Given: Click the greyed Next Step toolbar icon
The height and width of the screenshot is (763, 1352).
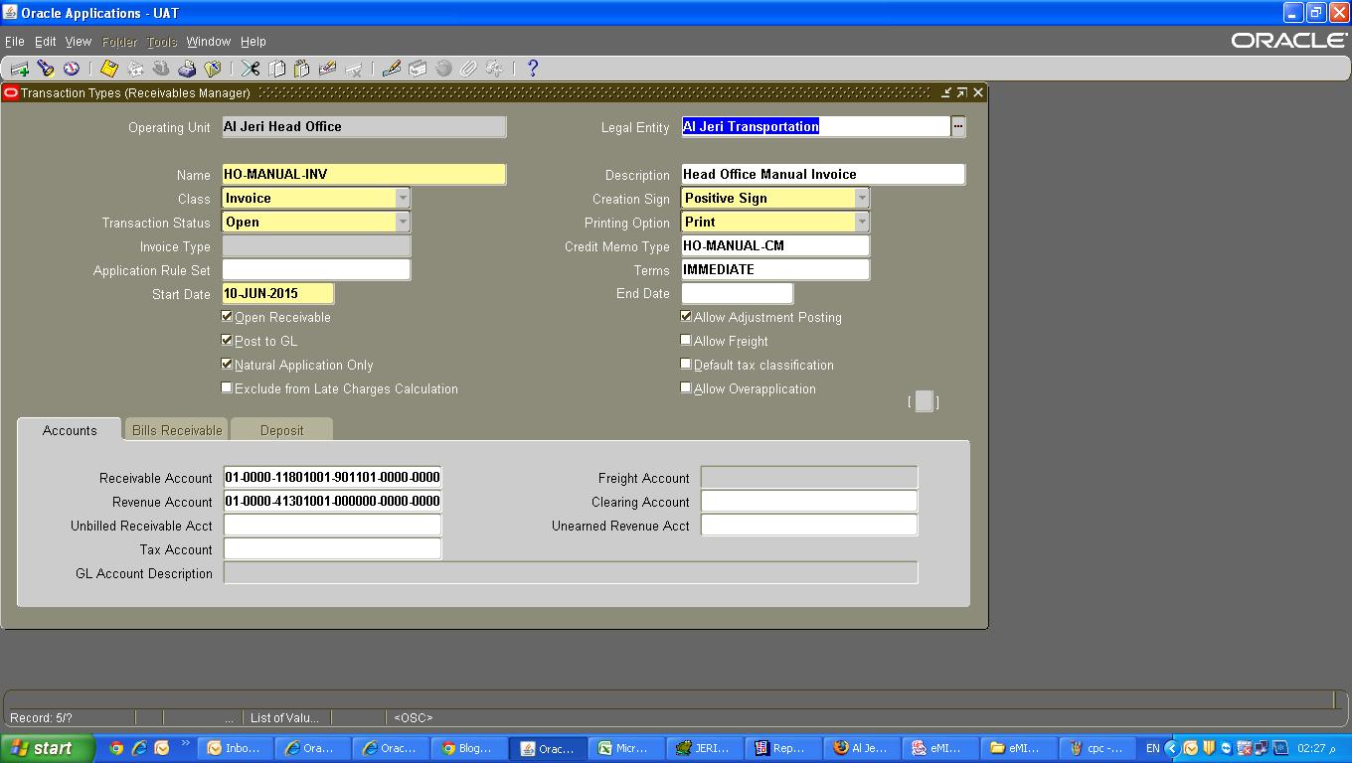Looking at the screenshot, I should tap(135, 69).
